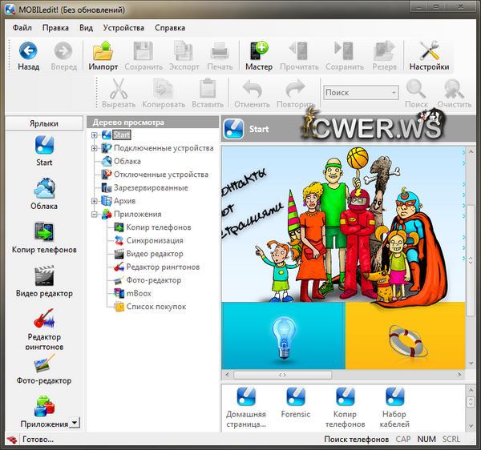Click the Копировать toolbar icon
The width and height of the screenshot is (481, 450).
pyautogui.click(x=164, y=88)
